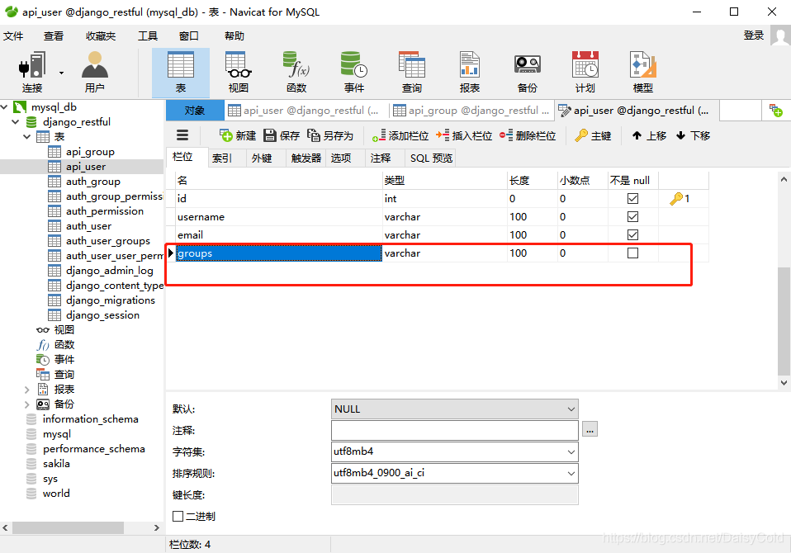The width and height of the screenshot is (791, 553).
Task: Click the 保存 save button
Action: (x=282, y=135)
